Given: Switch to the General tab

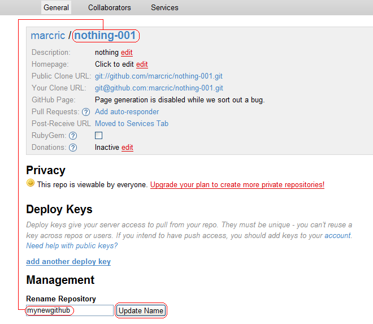Looking at the screenshot, I should 56,7.
